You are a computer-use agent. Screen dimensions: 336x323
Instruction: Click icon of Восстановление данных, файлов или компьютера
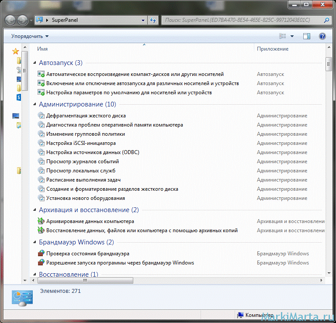[41, 230]
